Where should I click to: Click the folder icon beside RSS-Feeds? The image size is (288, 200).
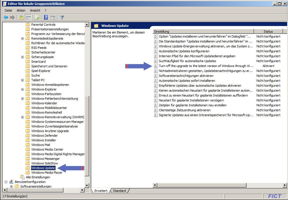coord(28,48)
